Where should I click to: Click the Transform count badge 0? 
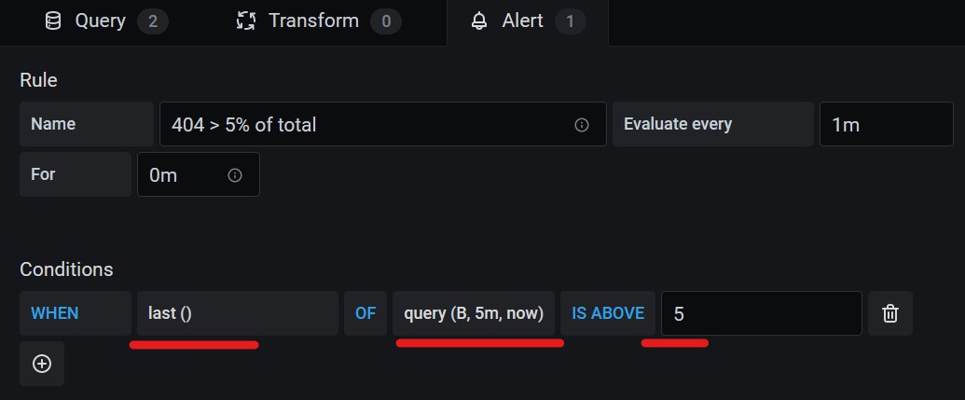[x=386, y=22]
